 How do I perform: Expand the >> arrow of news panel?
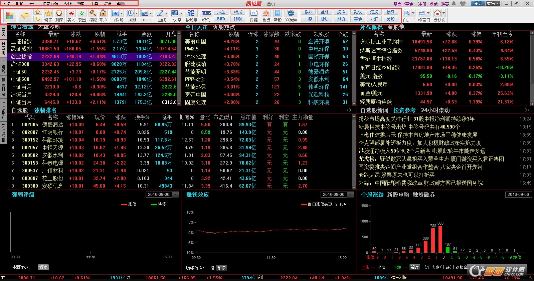pyautogui.click(x=527, y=110)
